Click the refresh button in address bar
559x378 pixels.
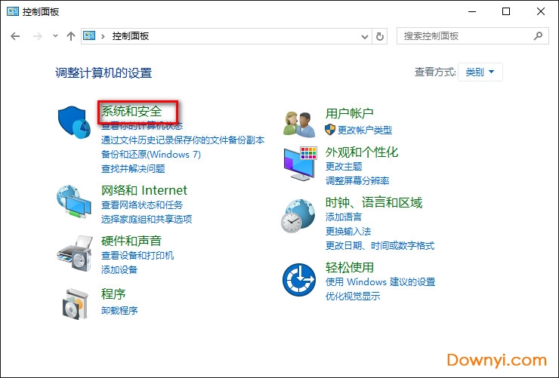pyautogui.click(x=380, y=35)
